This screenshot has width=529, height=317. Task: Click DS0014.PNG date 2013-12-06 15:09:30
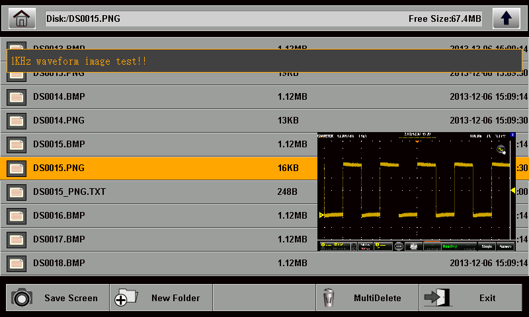tap(489, 120)
